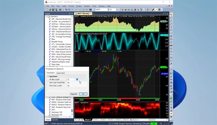Click the Reset all button
The width and height of the screenshot is (217, 125).
74,94
